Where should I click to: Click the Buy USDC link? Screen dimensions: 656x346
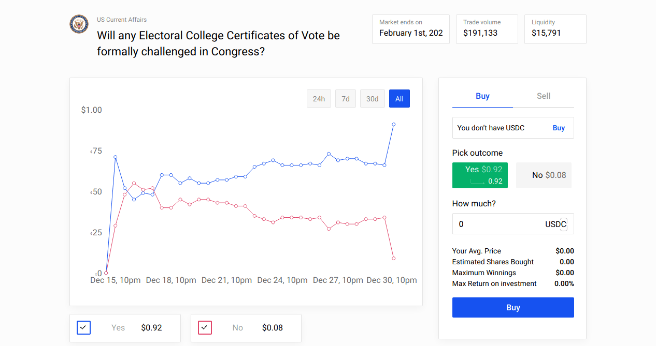pos(558,128)
